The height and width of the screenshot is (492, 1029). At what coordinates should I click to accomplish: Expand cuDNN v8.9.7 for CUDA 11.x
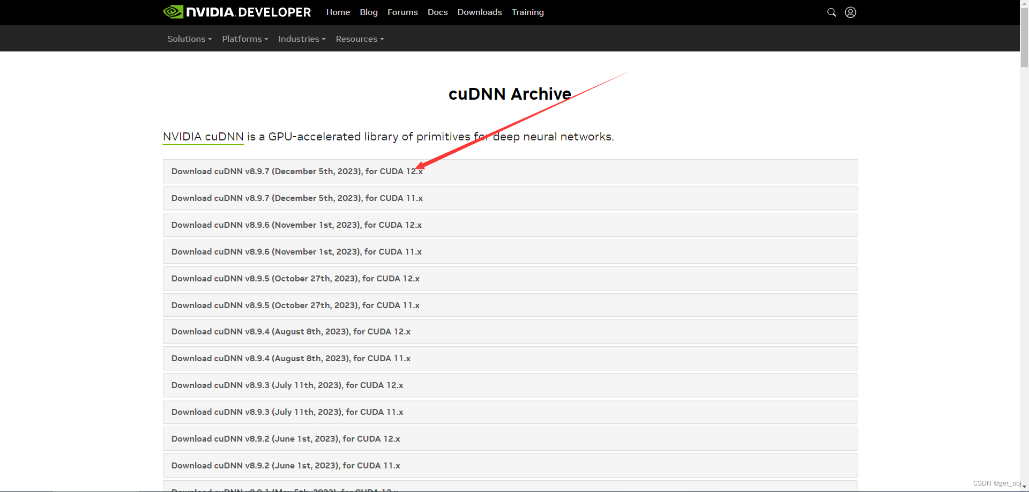[510, 198]
